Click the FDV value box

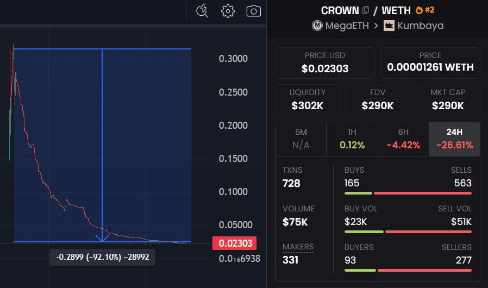(378, 100)
